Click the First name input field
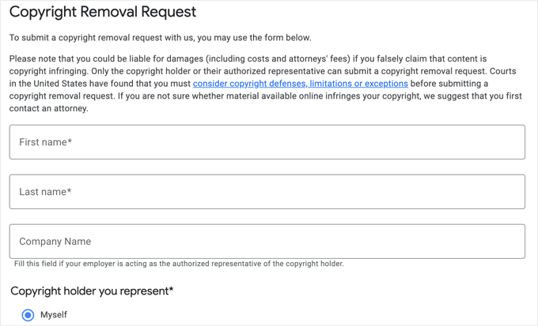 coord(267,142)
